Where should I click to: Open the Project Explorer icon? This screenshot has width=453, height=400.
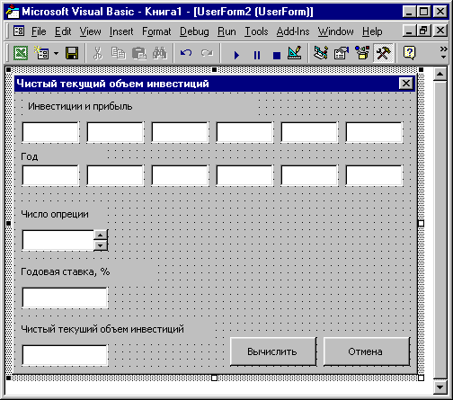tap(321, 53)
